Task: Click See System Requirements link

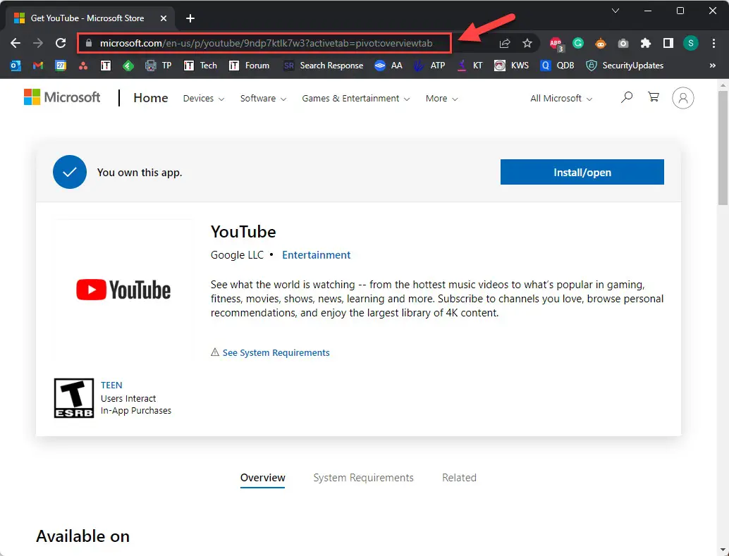Action: click(276, 352)
